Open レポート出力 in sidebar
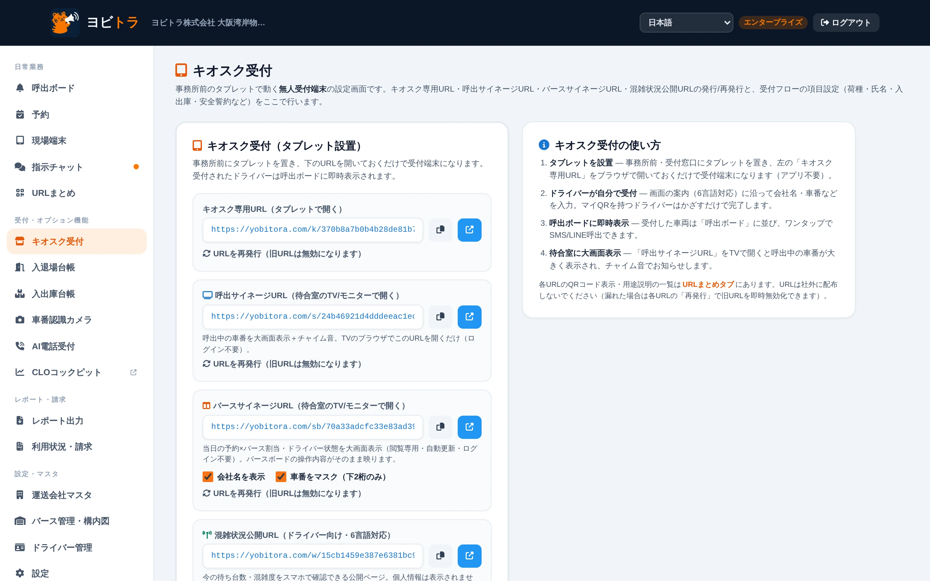This screenshot has width=930, height=581. point(77,421)
